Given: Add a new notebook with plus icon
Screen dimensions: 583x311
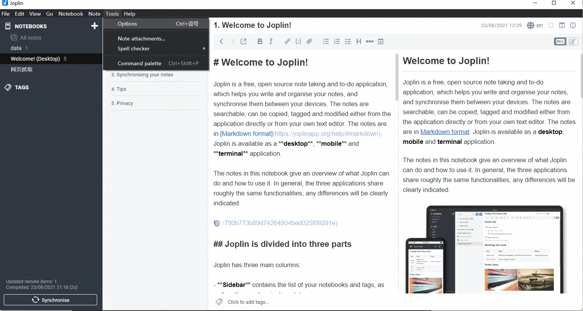Looking at the screenshot, I should click(94, 26).
